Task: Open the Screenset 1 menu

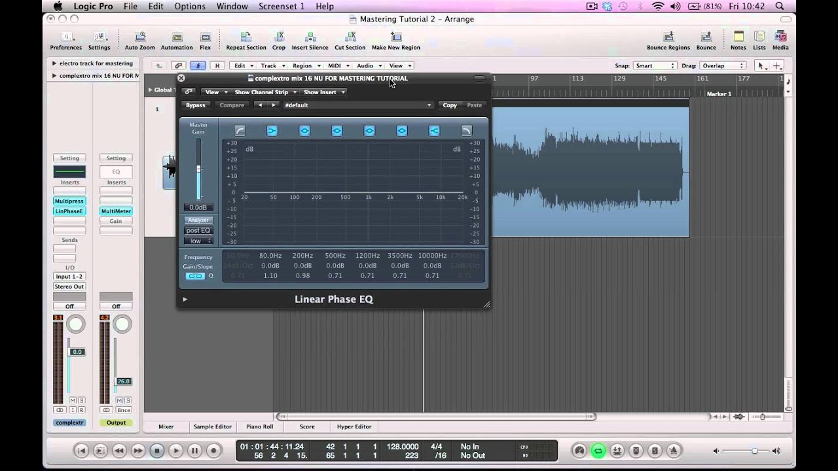Action: pos(282,7)
